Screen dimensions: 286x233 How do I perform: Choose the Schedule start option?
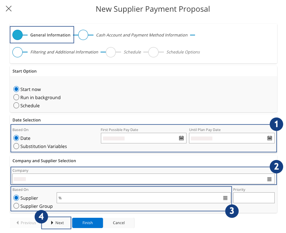(x=16, y=106)
